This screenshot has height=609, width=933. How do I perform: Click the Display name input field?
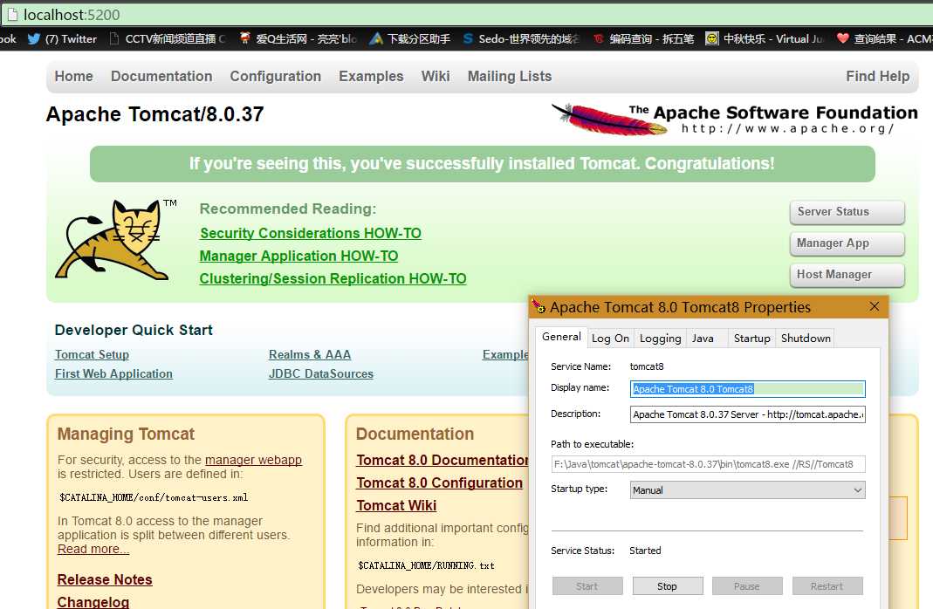pyautogui.click(x=747, y=389)
